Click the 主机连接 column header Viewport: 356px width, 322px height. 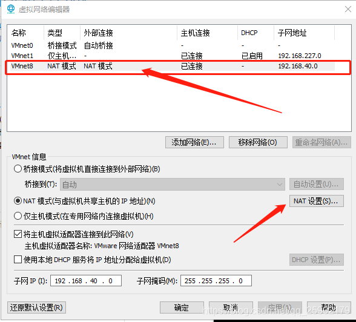[x=207, y=33]
